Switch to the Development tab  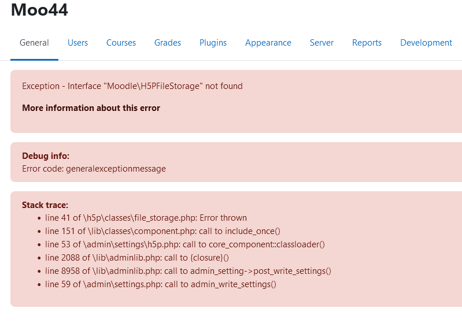(426, 43)
